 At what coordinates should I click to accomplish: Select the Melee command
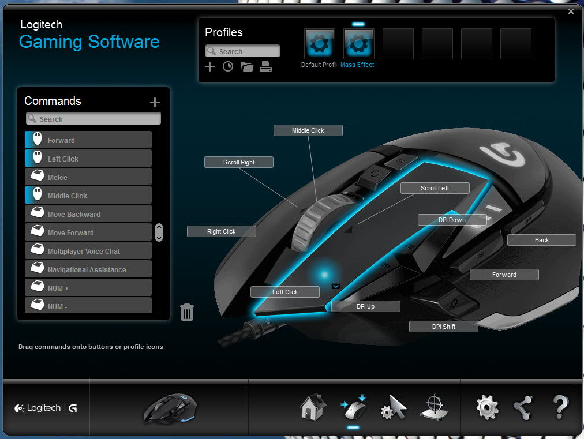[88, 177]
